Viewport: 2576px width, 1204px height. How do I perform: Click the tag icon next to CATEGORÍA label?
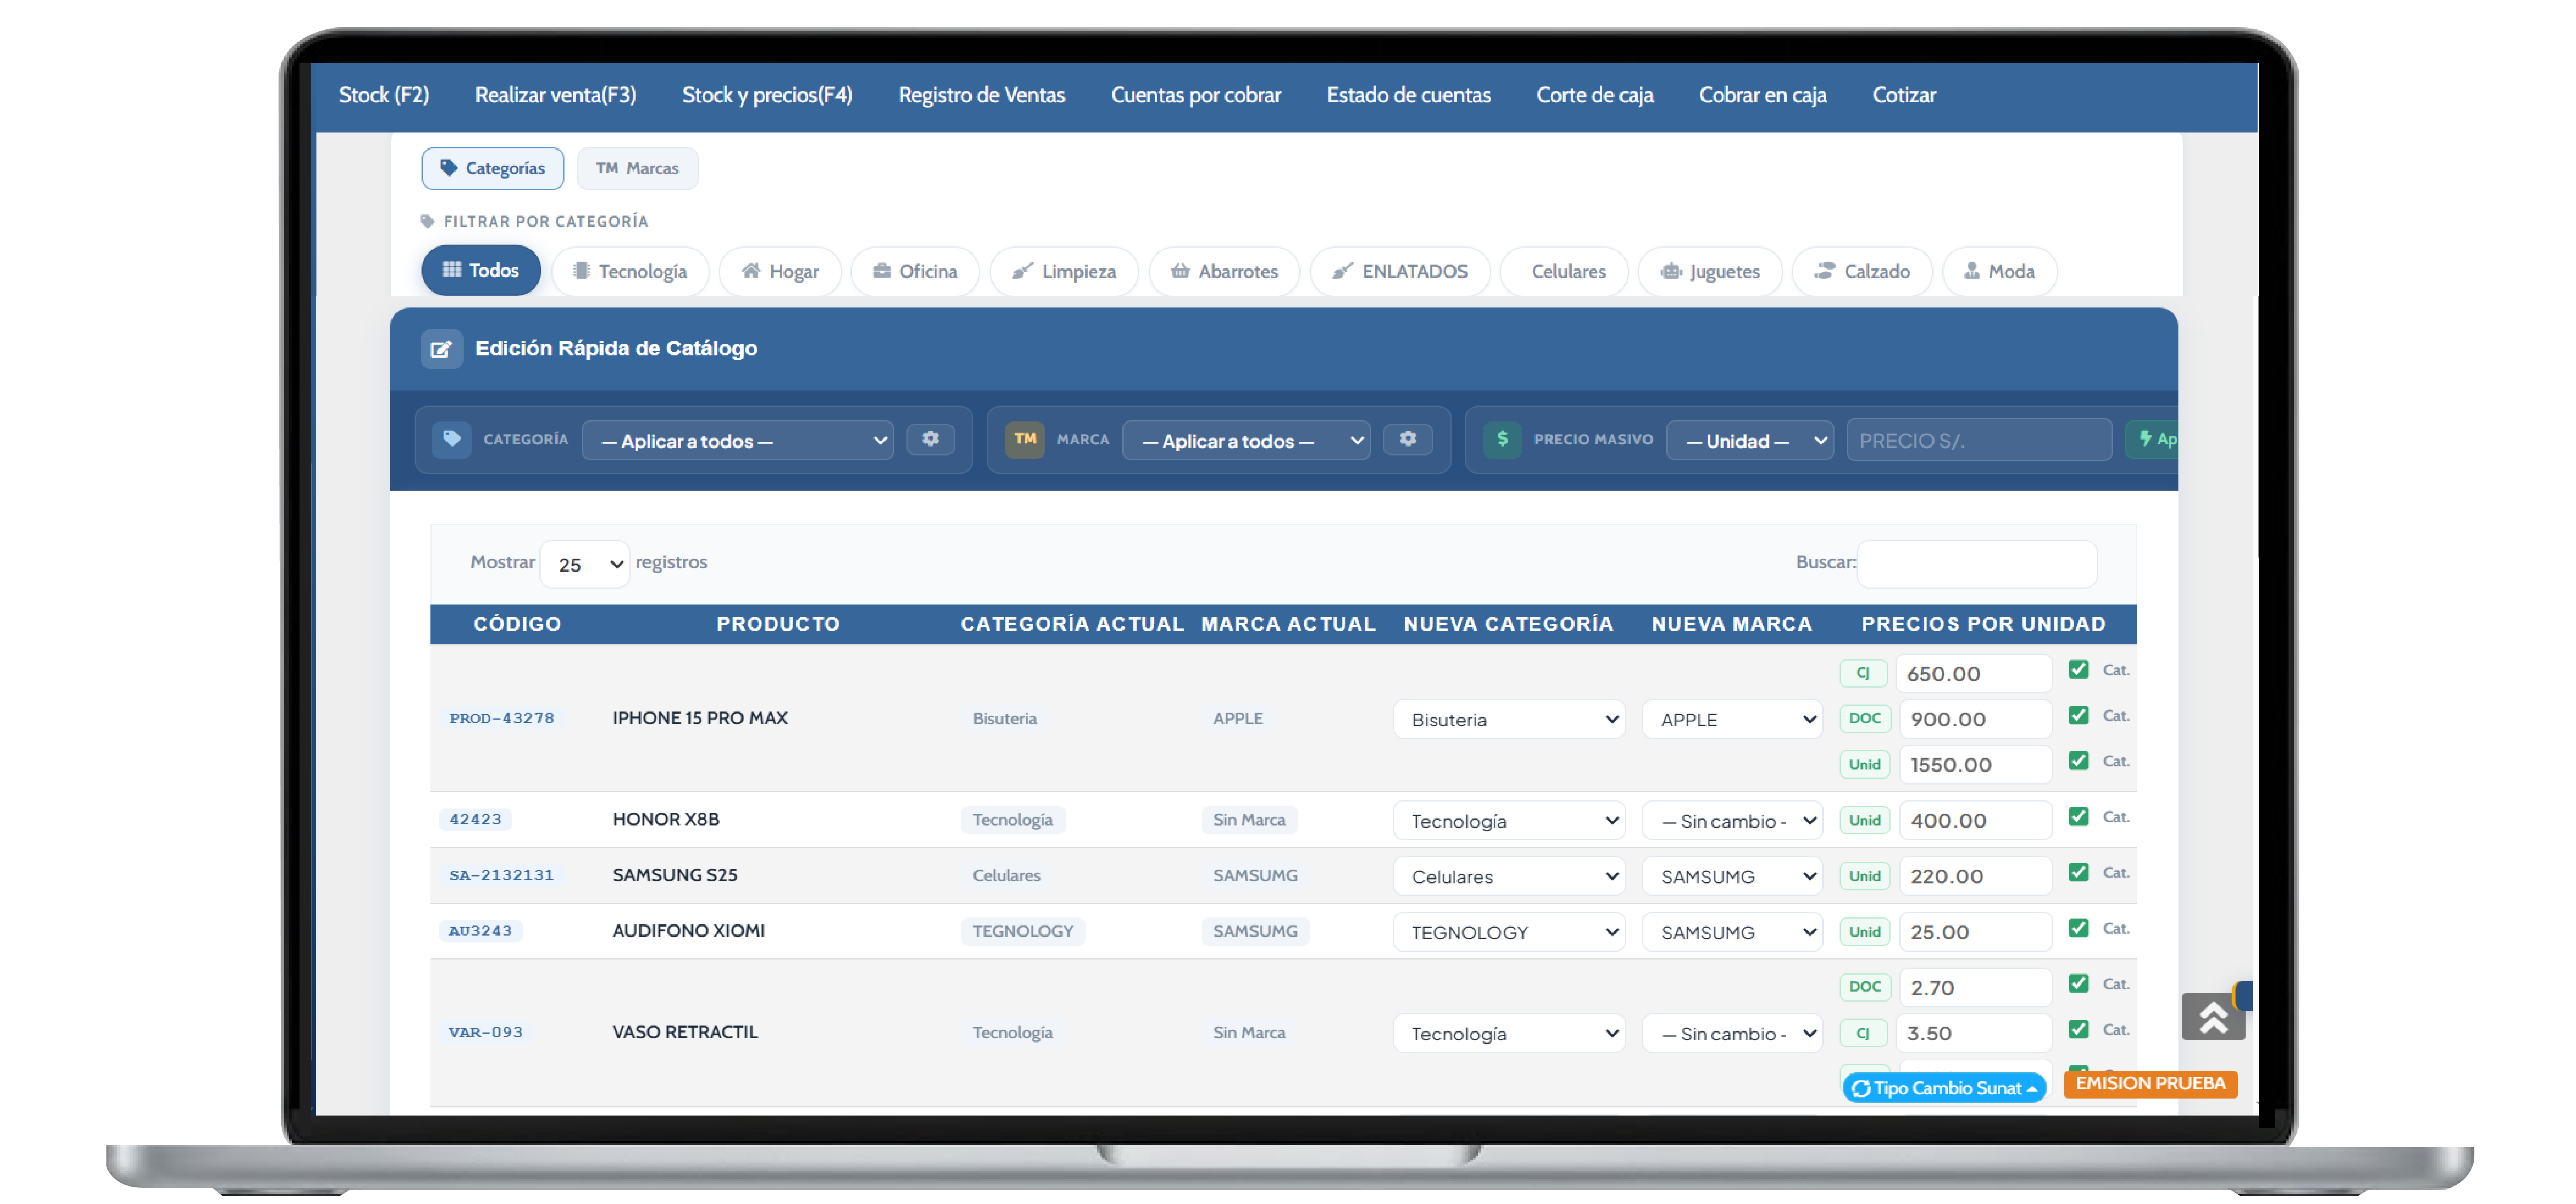click(x=452, y=440)
